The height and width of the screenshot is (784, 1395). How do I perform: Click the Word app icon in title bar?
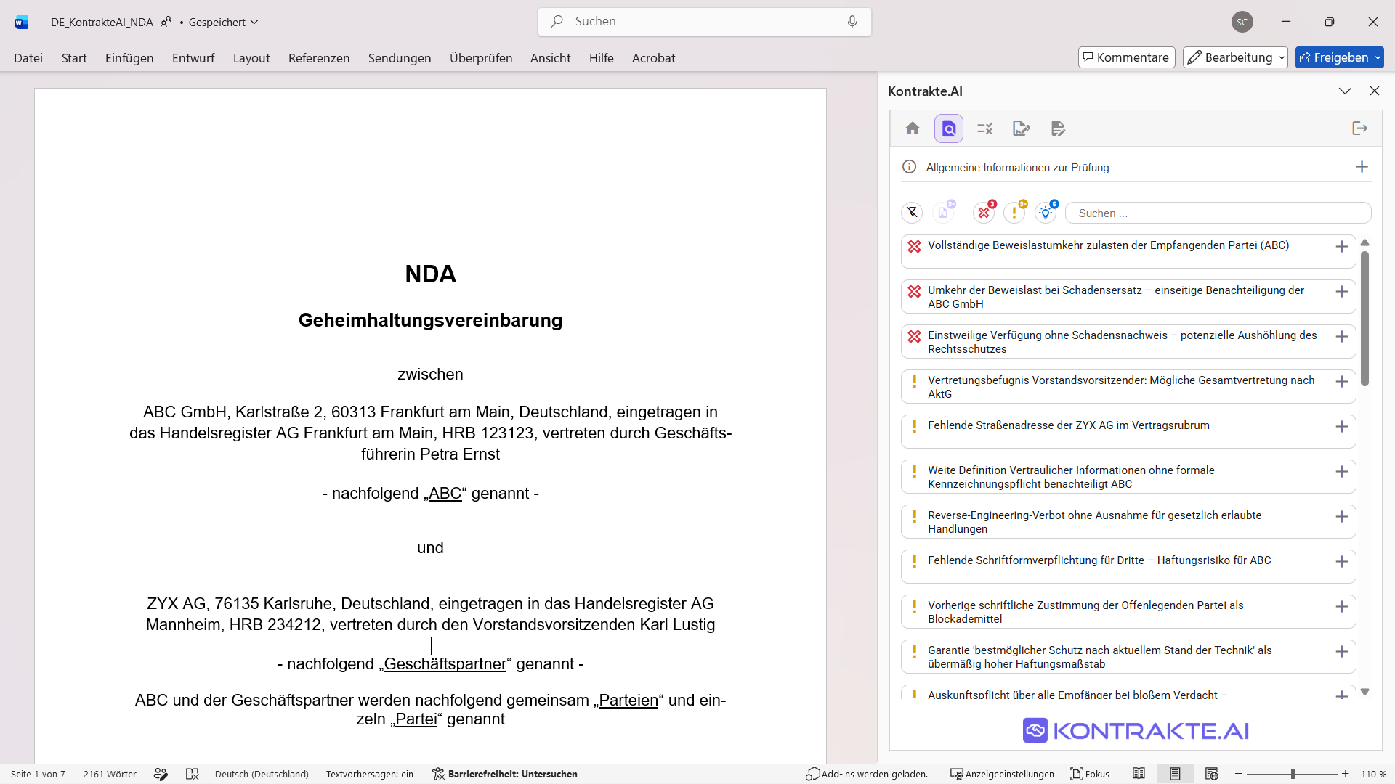[21, 22]
